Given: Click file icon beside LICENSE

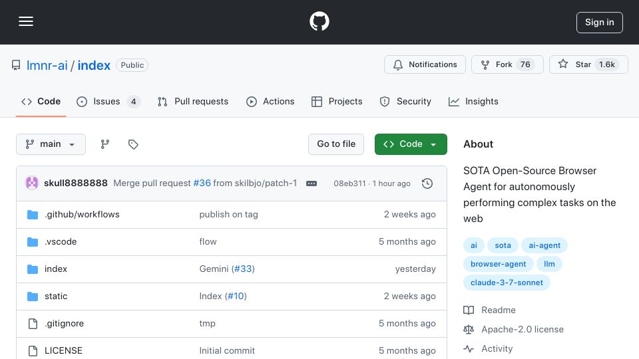Looking at the screenshot, I should pyautogui.click(x=33, y=351).
